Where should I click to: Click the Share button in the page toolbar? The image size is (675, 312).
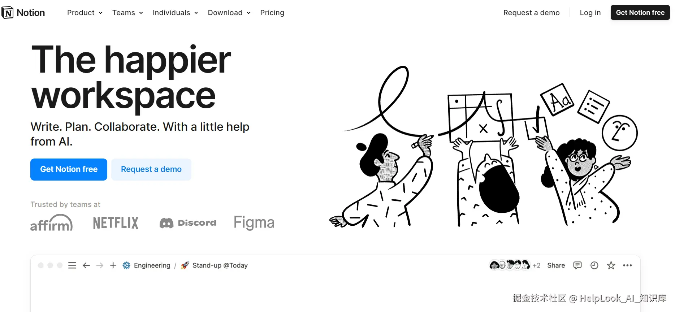tap(556, 265)
